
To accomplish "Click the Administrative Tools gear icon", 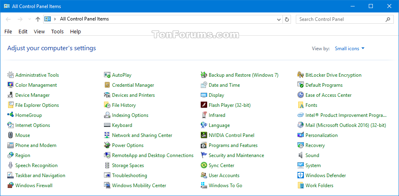I will [10, 75].
